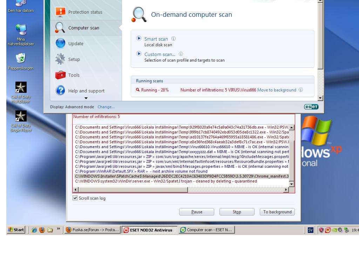Click the play arrow beside Custom scan
359x269 pixels.
(139, 54)
